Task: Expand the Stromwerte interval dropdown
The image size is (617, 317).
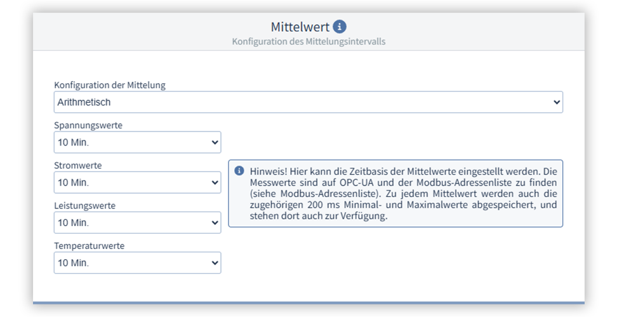Action: [x=137, y=183]
